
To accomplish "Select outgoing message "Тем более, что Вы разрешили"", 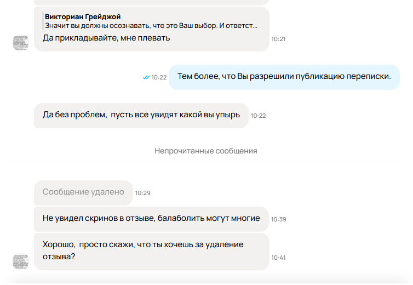I will point(284,76).
